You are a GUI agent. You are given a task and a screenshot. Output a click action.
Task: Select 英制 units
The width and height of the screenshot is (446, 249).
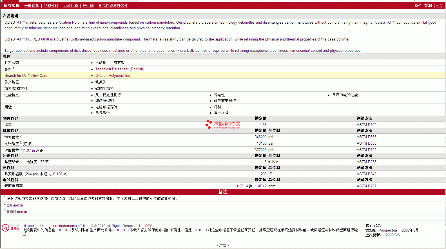coord(428,6)
